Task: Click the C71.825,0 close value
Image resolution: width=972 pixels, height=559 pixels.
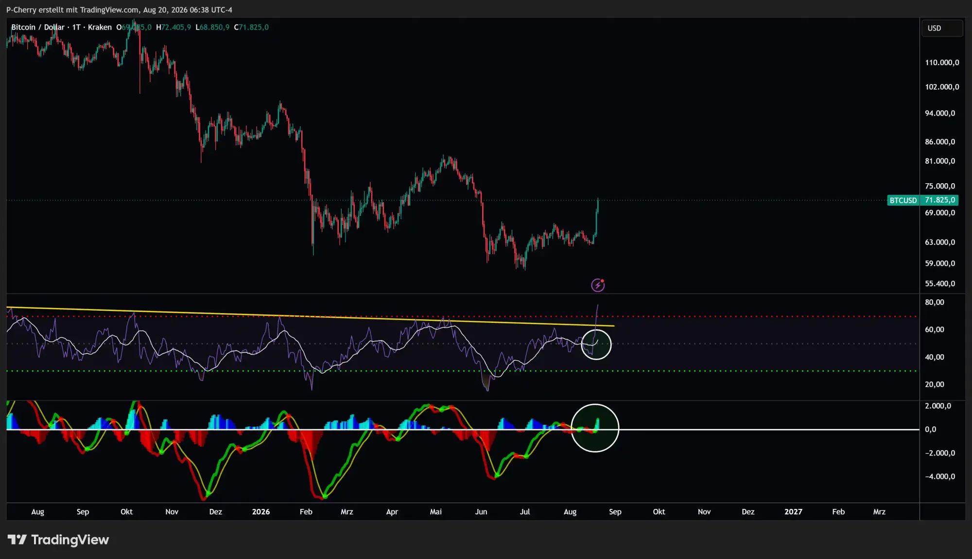Action: (x=251, y=27)
